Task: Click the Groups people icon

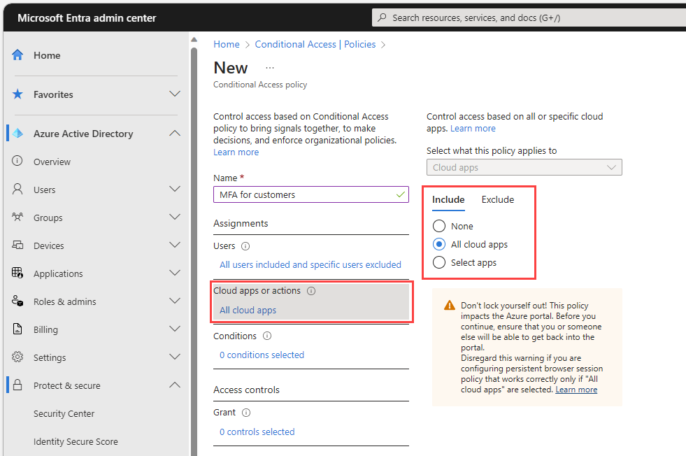Action: point(17,217)
